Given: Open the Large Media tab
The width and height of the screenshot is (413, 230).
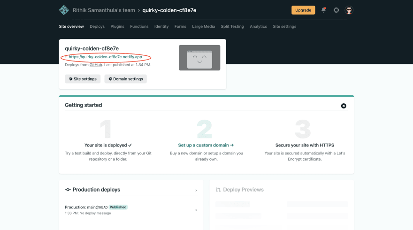Looking at the screenshot, I should pyautogui.click(x=203, y=26).
